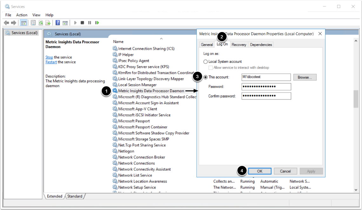Image resolution: width=362 pixels, height=210 pixels.
Task: Click the Refresh toolbar icon
Action: 41,23
